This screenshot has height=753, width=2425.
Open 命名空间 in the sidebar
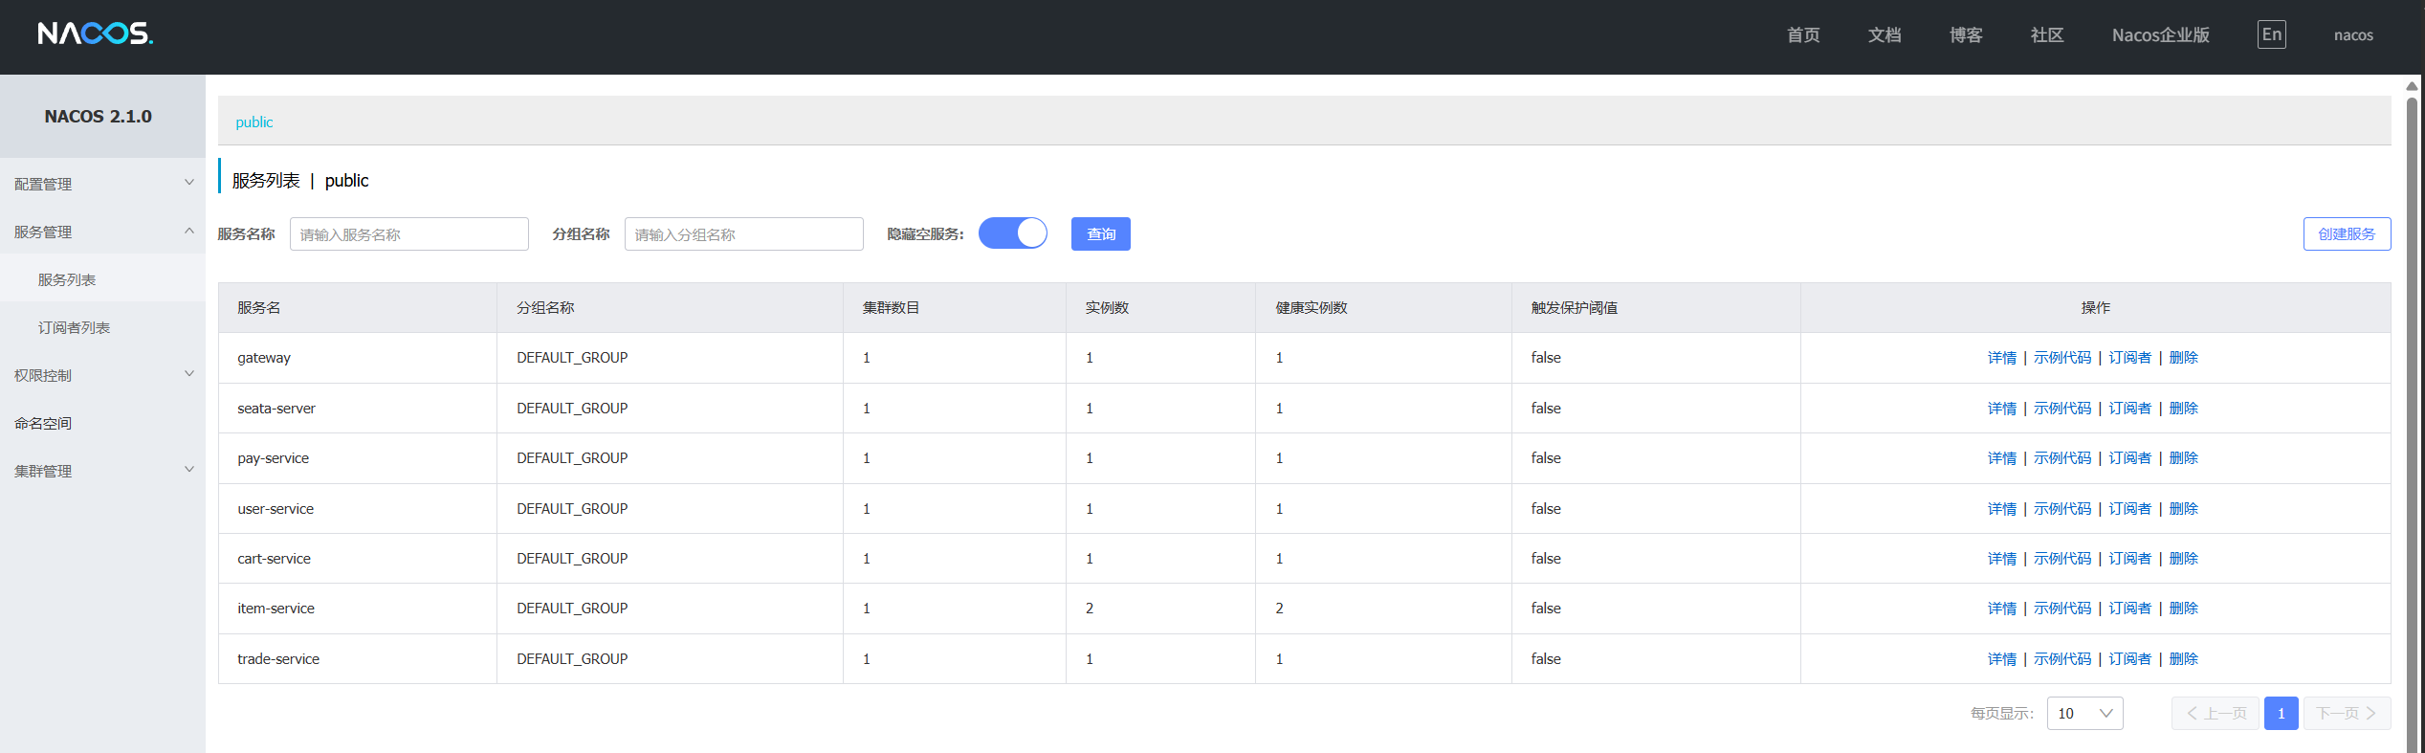point(43,423)
